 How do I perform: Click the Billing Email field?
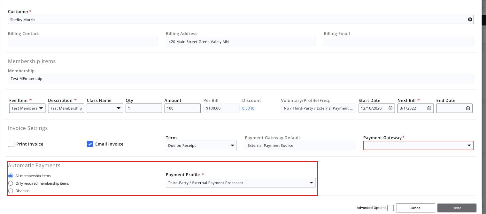398,42
